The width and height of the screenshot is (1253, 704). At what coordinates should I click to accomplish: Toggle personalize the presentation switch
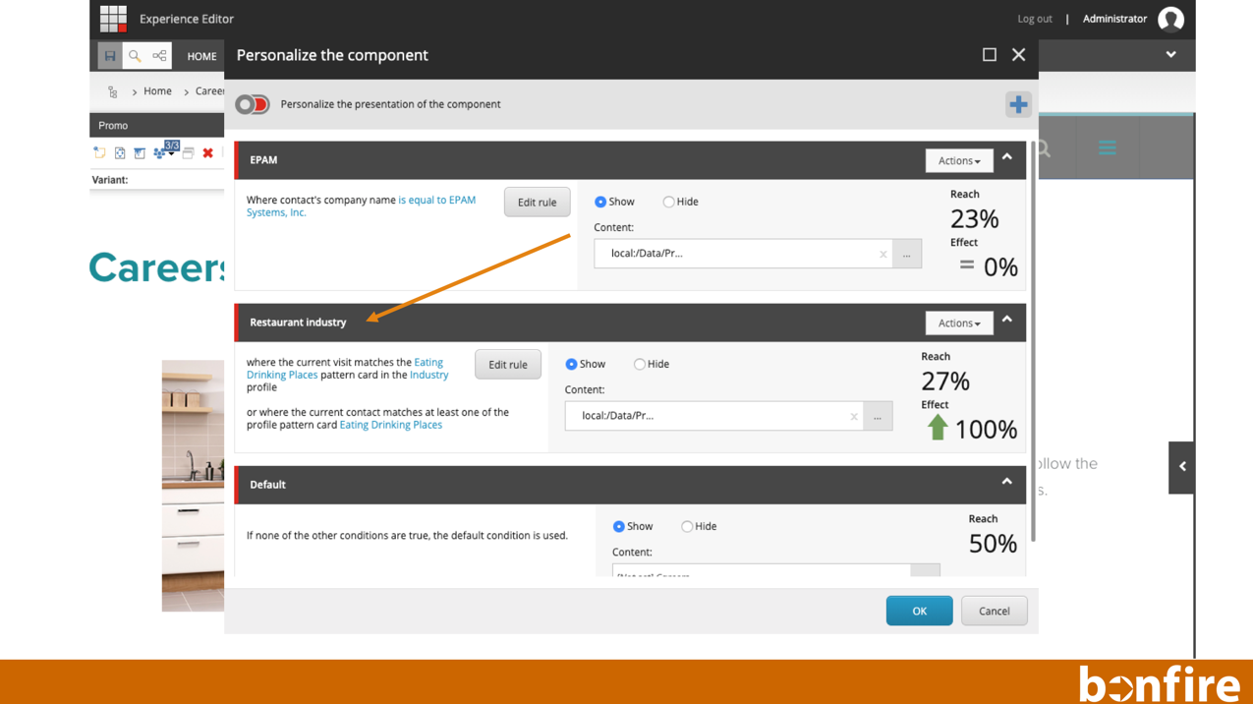[x=253, y=104]
